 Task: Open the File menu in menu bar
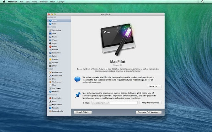pyautogui.click(x=21, y=2)
